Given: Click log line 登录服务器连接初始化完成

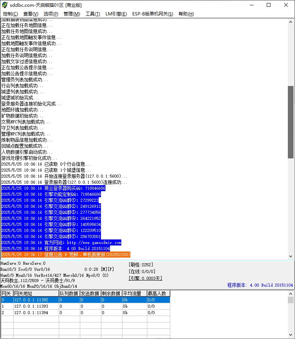Looking at the screenshot, I should click(32, 104).
